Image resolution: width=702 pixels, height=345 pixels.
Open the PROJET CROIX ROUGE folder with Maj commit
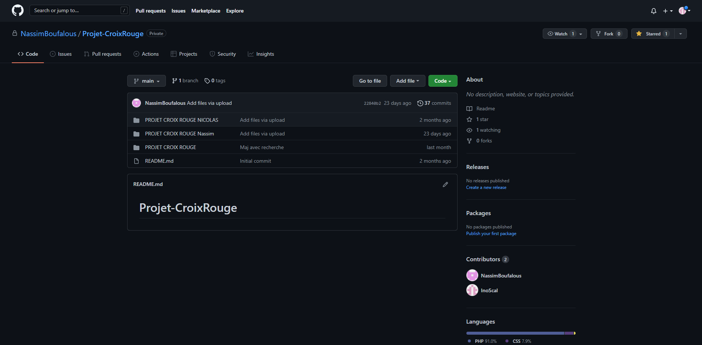pos(171,147)
